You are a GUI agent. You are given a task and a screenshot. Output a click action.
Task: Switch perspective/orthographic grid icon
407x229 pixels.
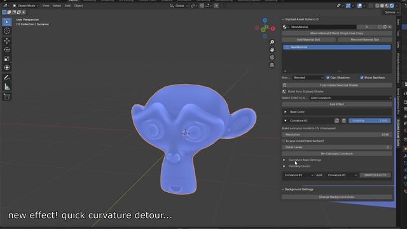(272, 65)
